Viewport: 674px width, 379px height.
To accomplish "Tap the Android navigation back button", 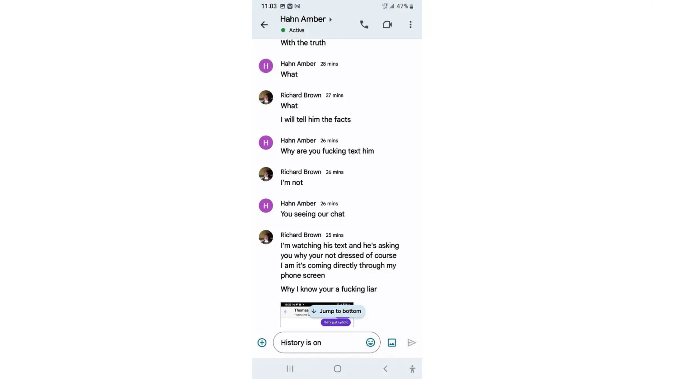I will click(x=385, y=369).
